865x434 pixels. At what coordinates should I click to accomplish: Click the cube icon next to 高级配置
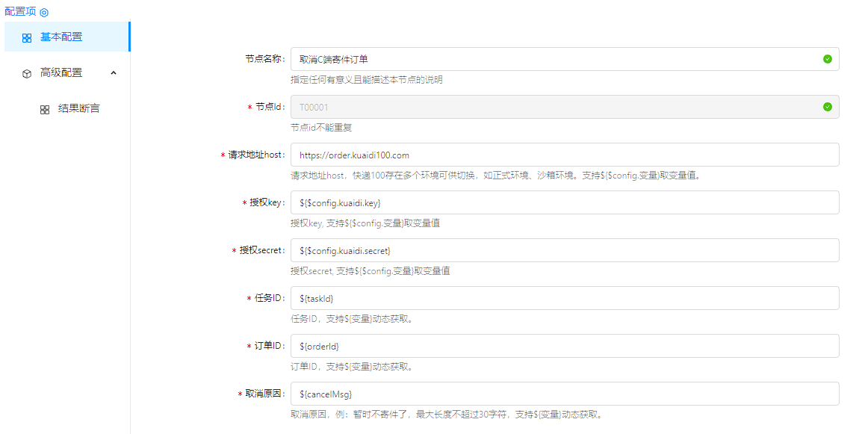point(27,73)
